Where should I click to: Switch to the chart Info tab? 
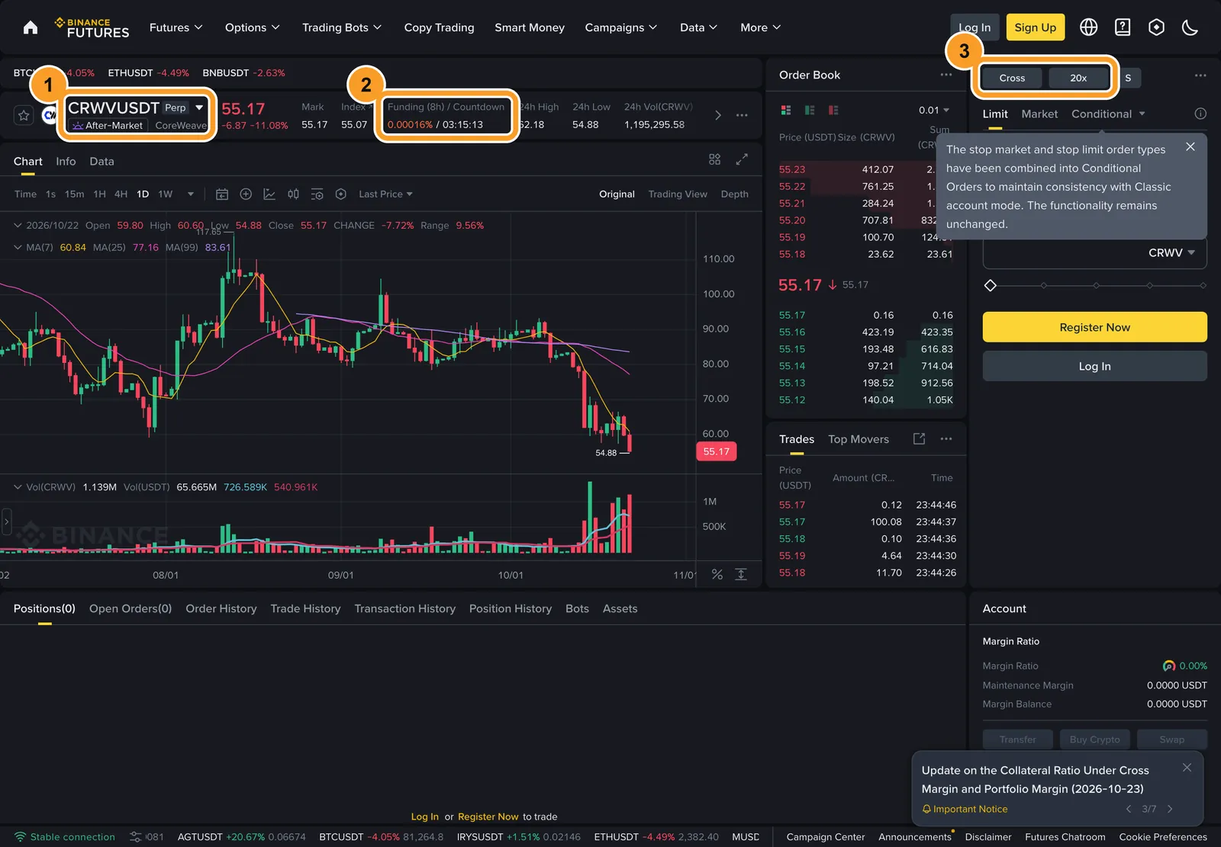66,162
